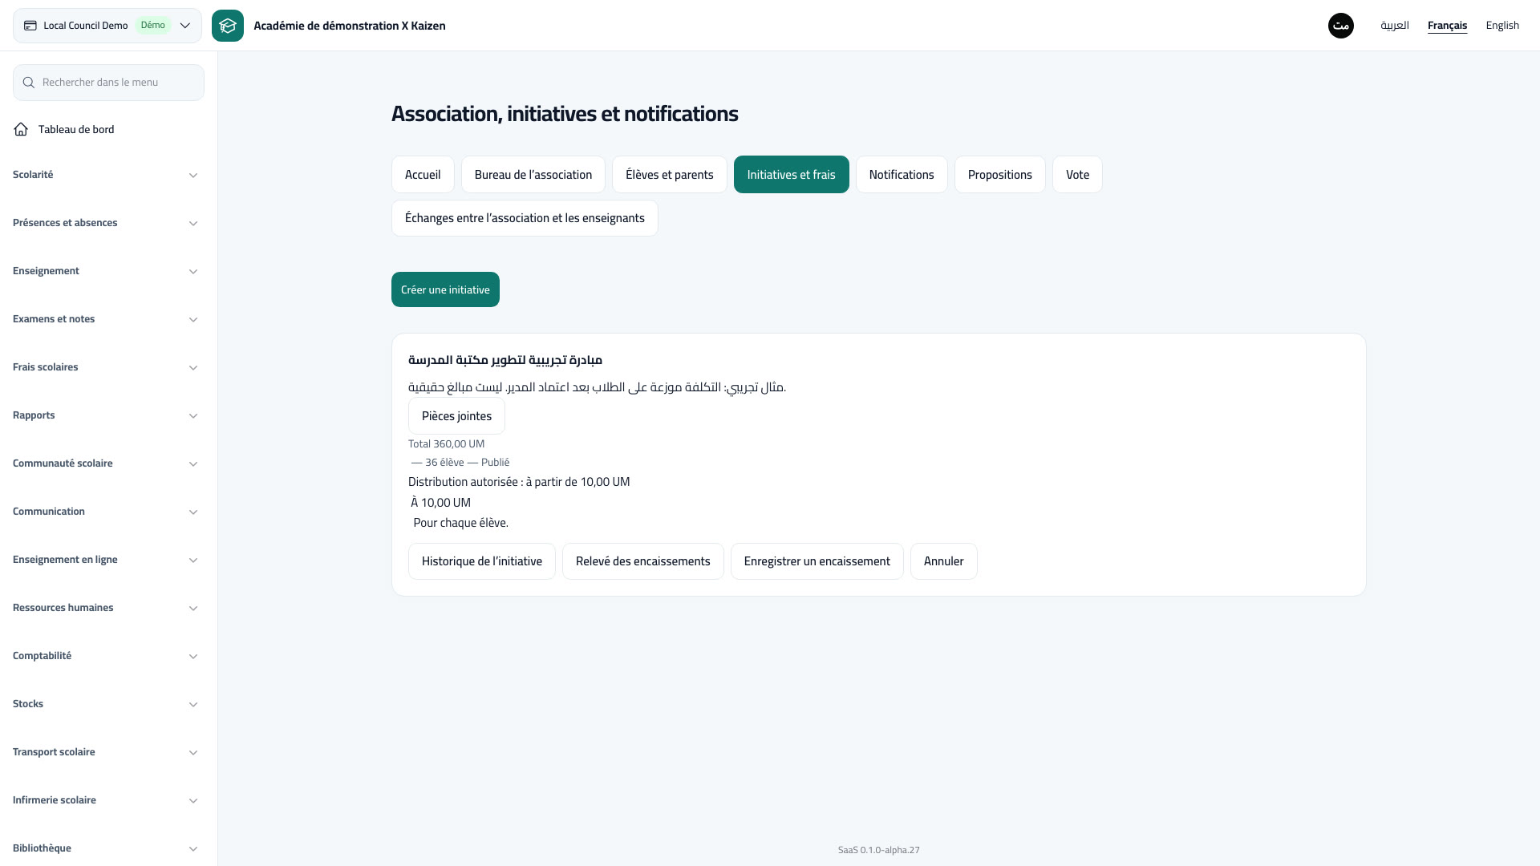Screen dimensions: 1540x866
Task: Expand the Enseignement section
Action: (105, 271)
